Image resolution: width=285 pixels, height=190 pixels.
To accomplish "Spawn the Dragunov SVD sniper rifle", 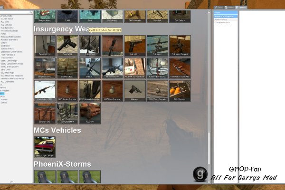I will [x=45, y=68].
